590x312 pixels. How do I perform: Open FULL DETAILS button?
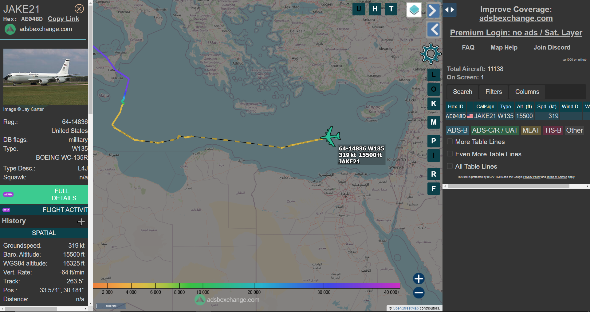(44, 194)
